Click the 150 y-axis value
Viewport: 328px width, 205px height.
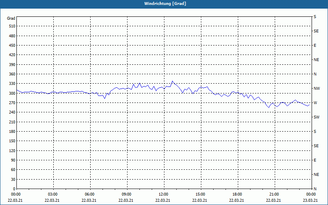(x=12, y=141)
